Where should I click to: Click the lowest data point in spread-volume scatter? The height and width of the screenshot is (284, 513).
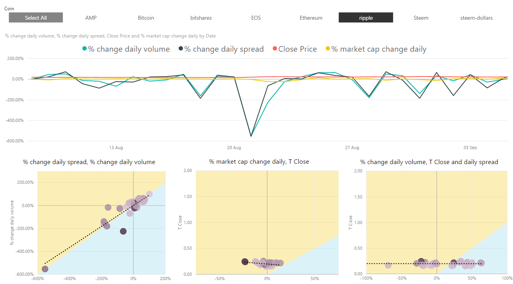(x=45, y=269)
